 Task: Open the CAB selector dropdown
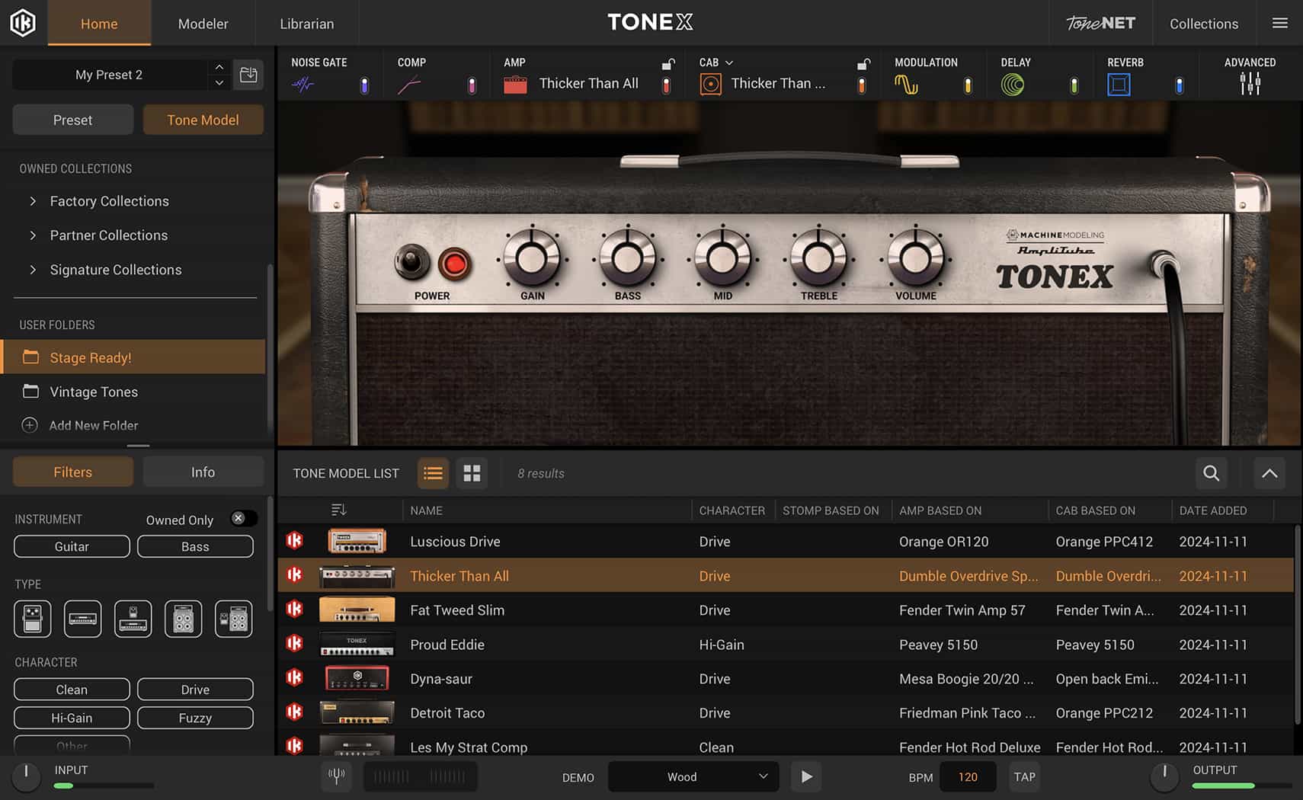click(729, 62)
